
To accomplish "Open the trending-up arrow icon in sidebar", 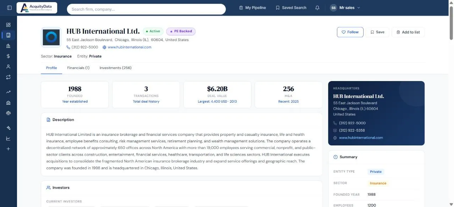I will point(9,92).
